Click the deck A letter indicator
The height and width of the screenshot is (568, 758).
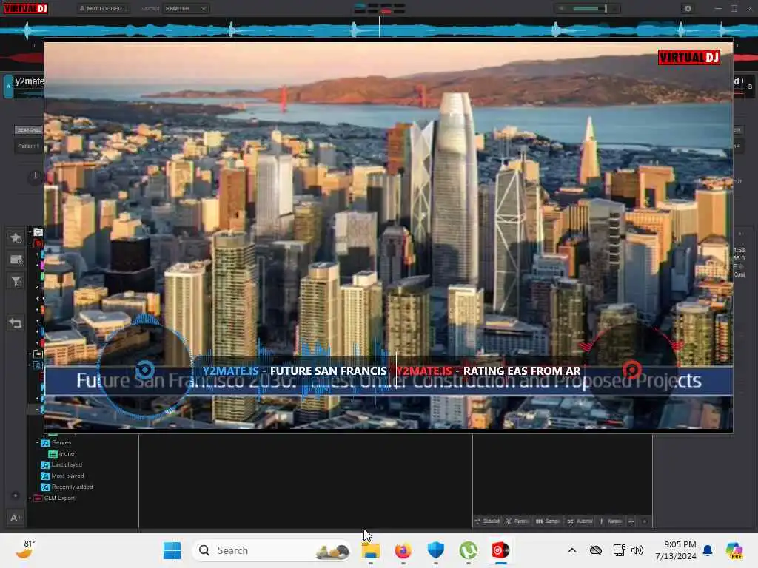coord(8,87)
